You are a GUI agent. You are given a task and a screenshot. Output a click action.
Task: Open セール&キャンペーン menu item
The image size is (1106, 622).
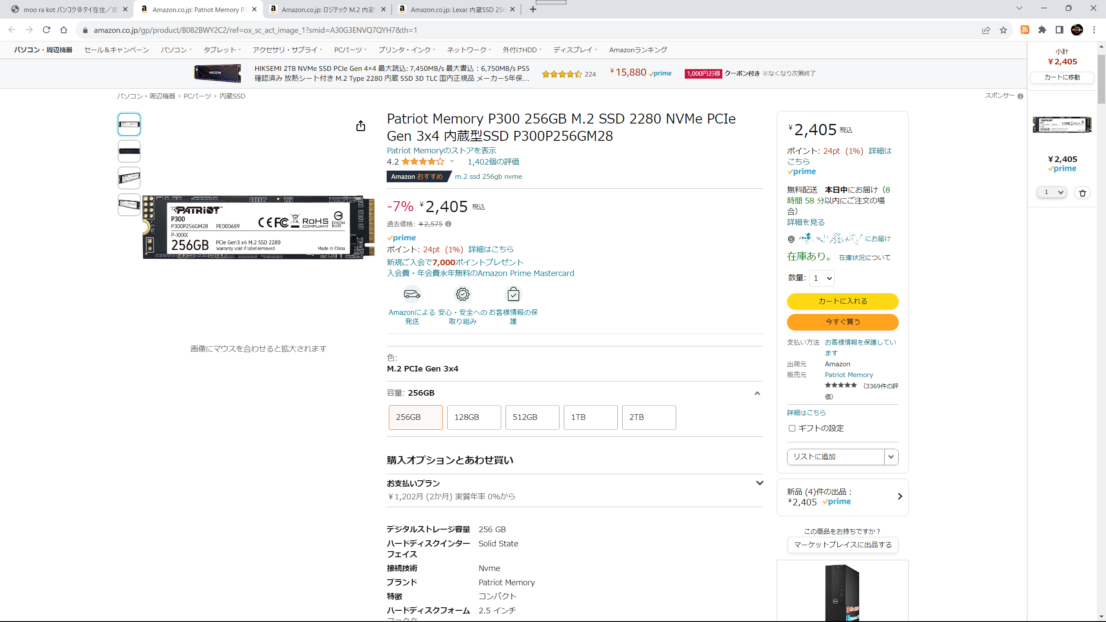coord(116,50)
